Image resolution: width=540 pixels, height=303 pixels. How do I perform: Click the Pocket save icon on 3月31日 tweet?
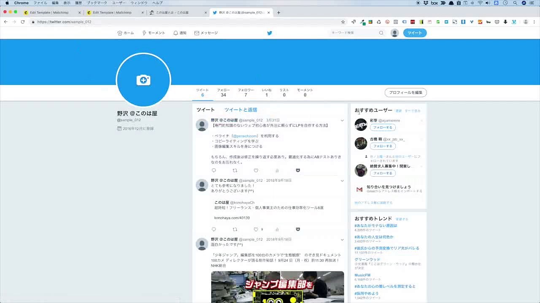(x=298, y=170)
